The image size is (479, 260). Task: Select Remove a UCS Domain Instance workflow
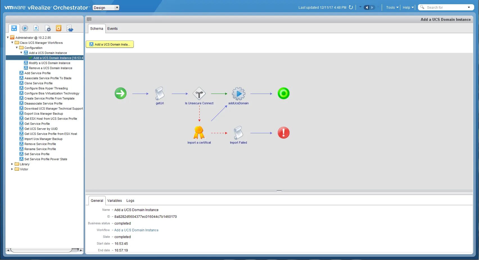[51, 68]
